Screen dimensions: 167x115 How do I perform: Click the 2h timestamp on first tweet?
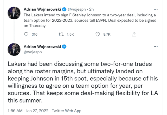(92, 9)
